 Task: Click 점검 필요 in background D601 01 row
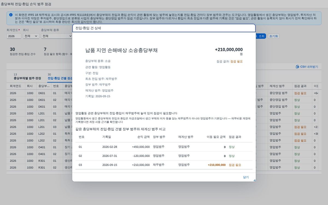coord(300,93)
